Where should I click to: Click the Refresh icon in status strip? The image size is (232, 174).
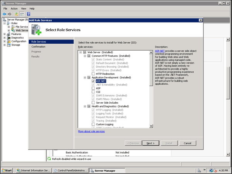click(49, 159)
